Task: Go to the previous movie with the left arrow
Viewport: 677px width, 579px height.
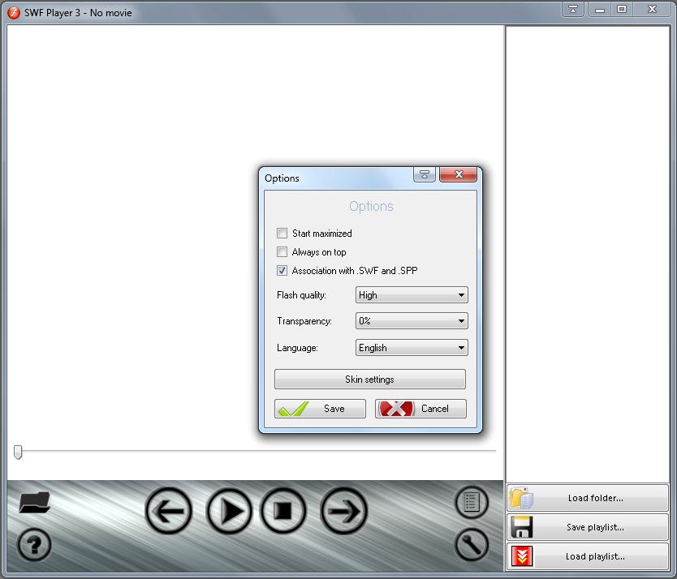Action: pyautogui.click(x=169, y=511)
